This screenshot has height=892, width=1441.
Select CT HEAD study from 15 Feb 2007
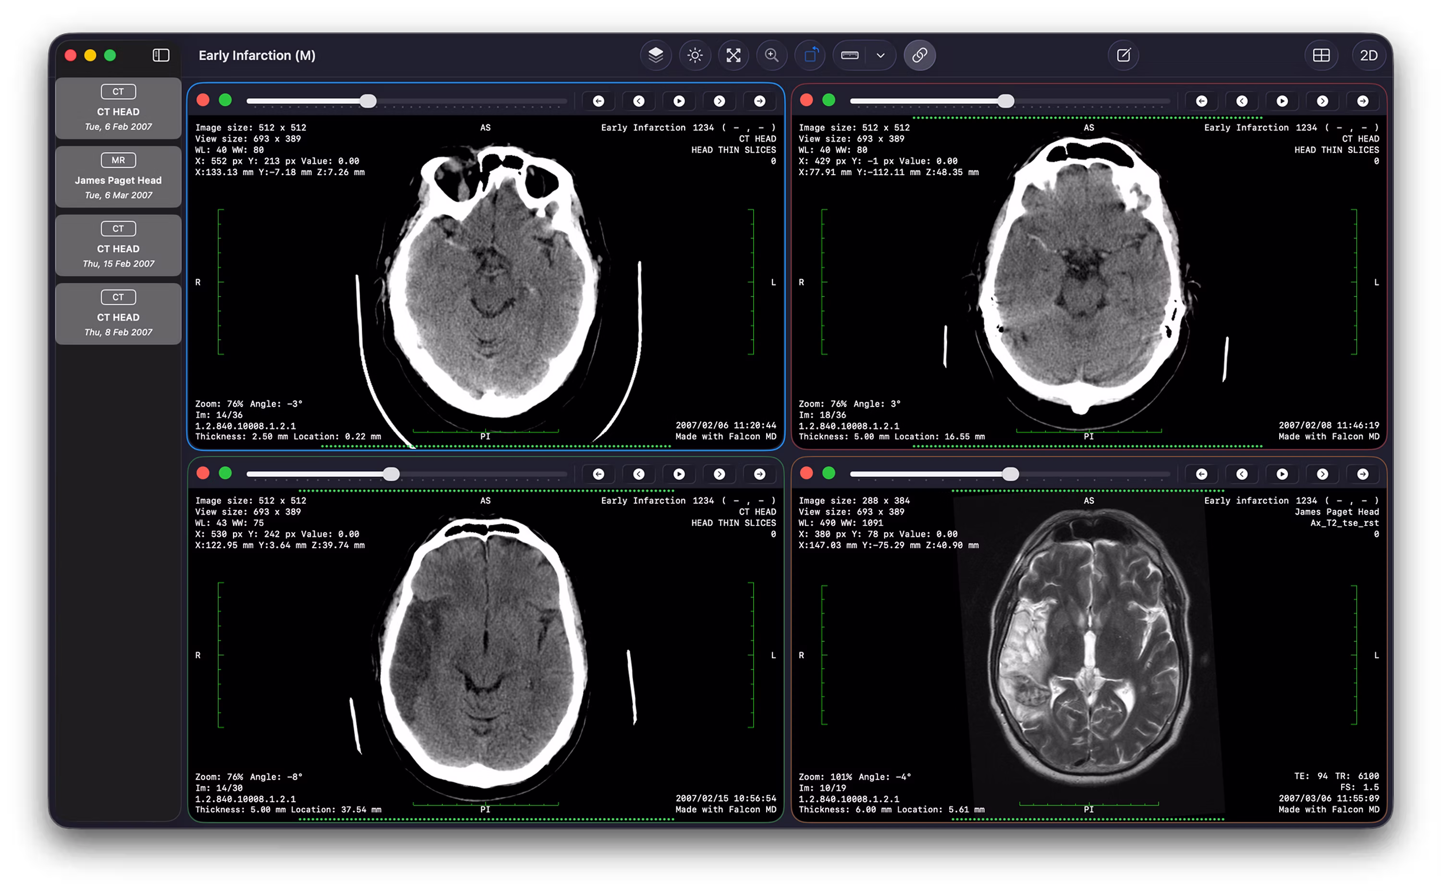tap(118, 245)
